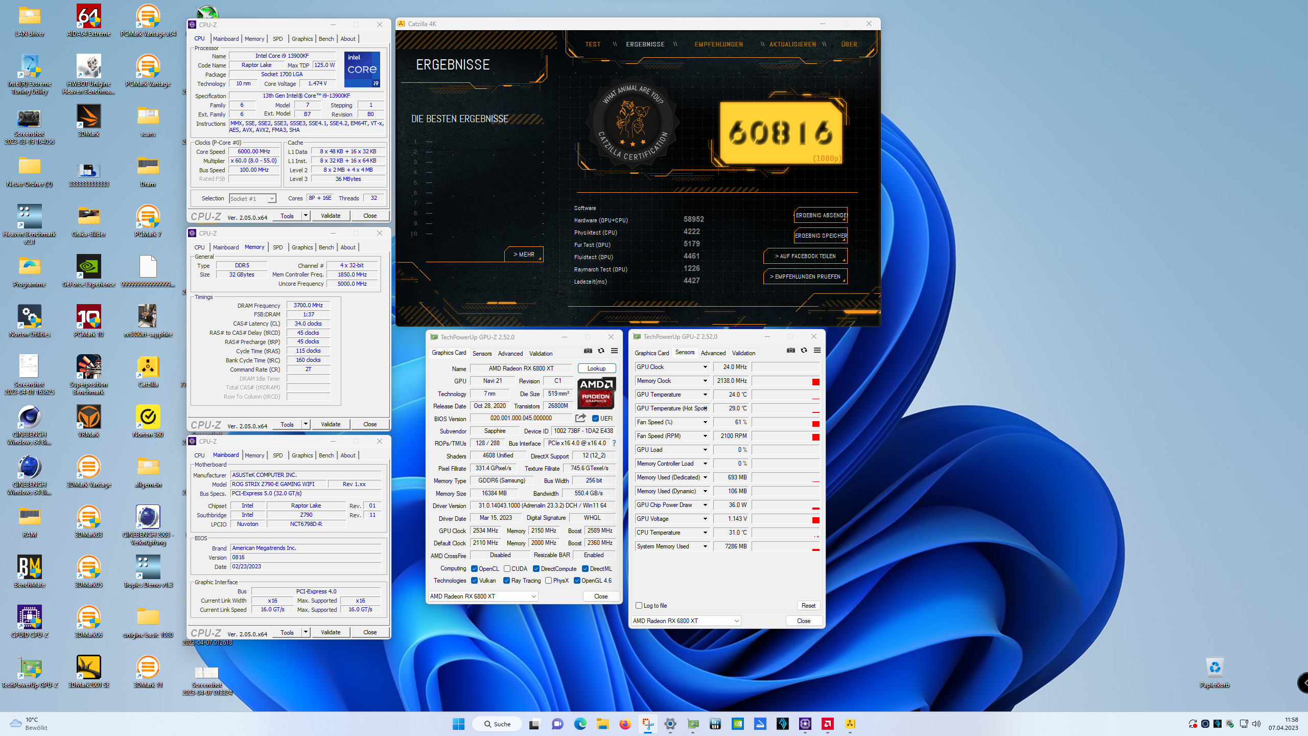This screenshot has width=1308, height=736.
Task: Open TechPowerUp GPU-Z desktop shortcut
Action: (x=29, y=672)
